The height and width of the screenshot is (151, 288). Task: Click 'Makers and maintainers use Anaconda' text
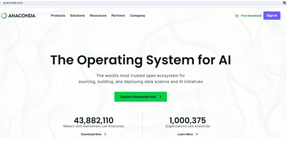pyautogui.click(x=94, y=126)
